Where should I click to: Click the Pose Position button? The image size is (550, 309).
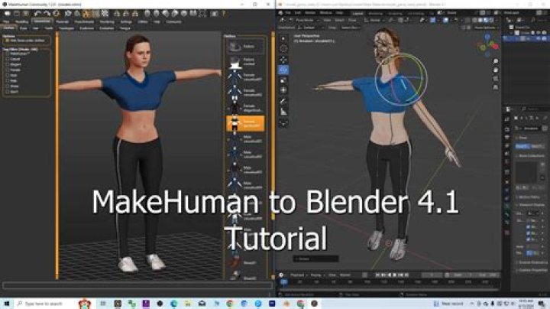(522, 146)
